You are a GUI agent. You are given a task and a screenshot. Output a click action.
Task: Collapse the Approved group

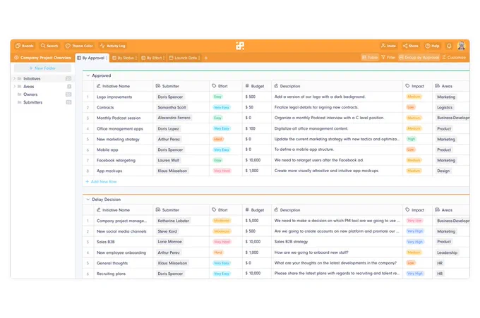(88, 75)
